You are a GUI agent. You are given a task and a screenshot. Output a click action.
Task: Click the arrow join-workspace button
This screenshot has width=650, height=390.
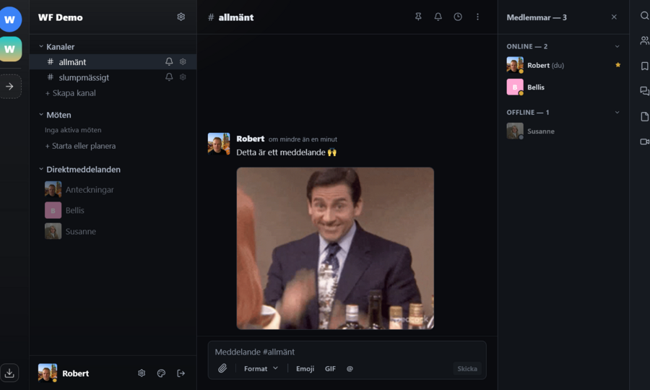pyautogui.click(x=10, y=87)
